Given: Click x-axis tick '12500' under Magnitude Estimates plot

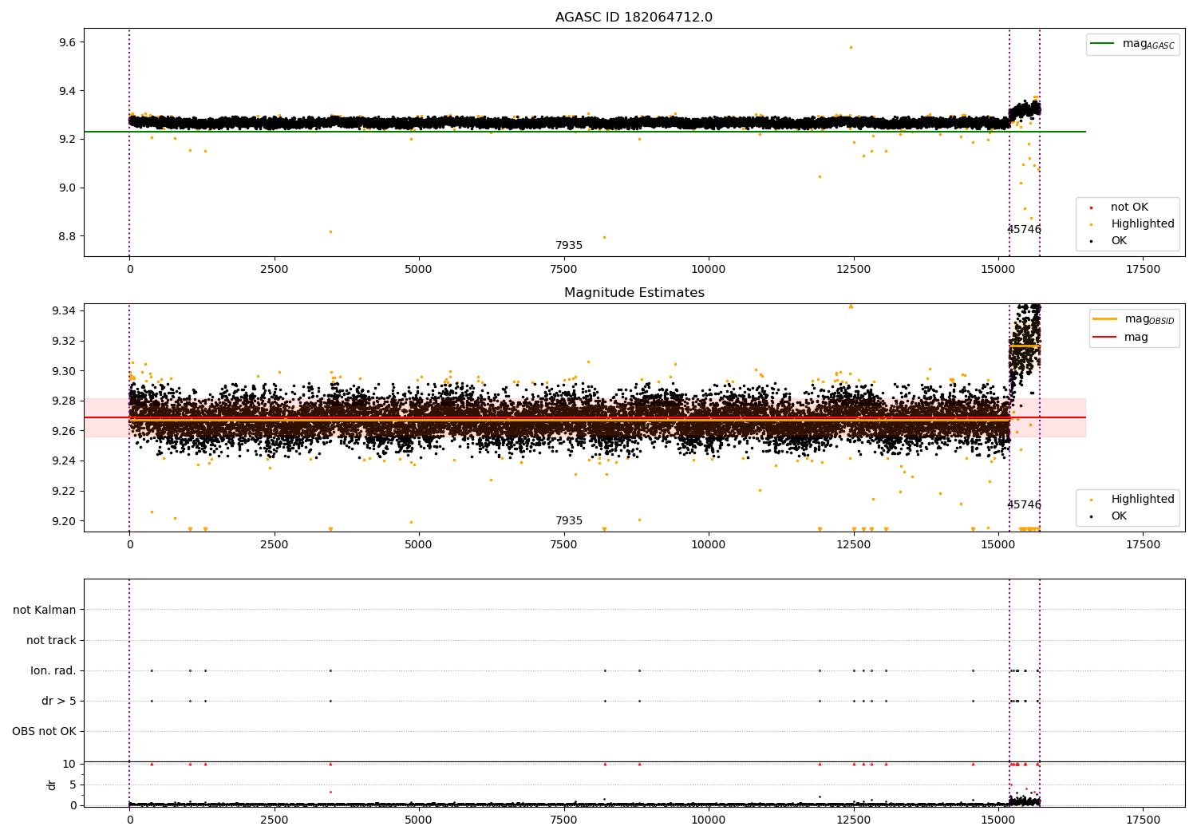Looking at the screenshot, I should (853, 545).
